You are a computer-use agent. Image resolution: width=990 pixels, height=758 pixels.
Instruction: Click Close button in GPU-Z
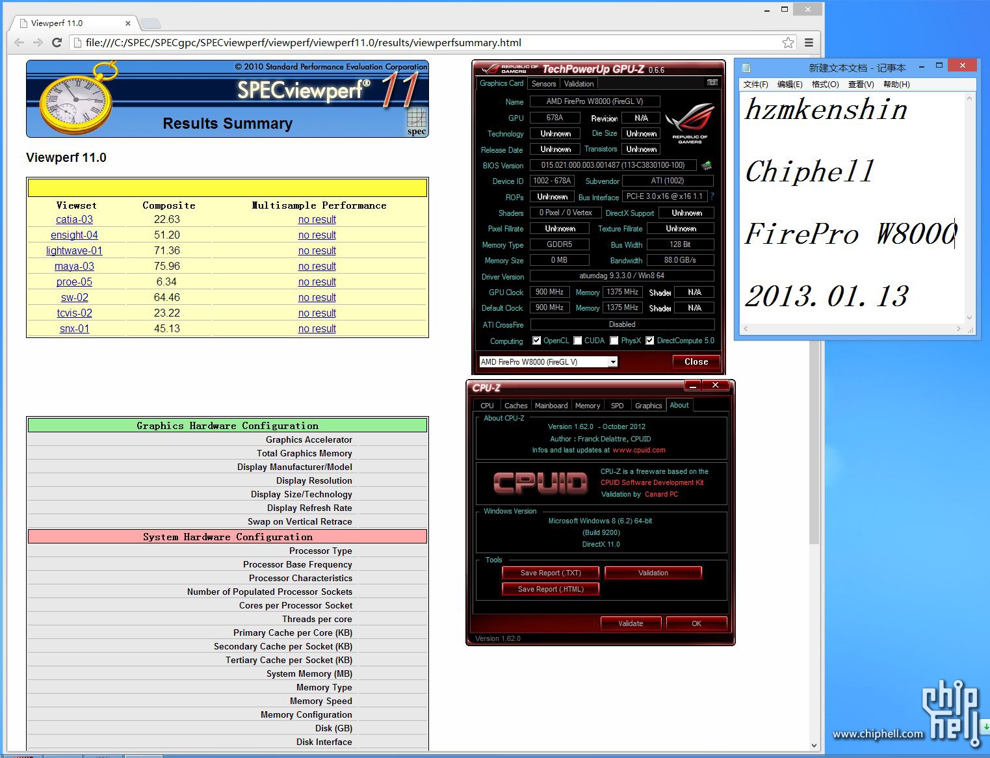pyautogui.click(x=696, y=362)
